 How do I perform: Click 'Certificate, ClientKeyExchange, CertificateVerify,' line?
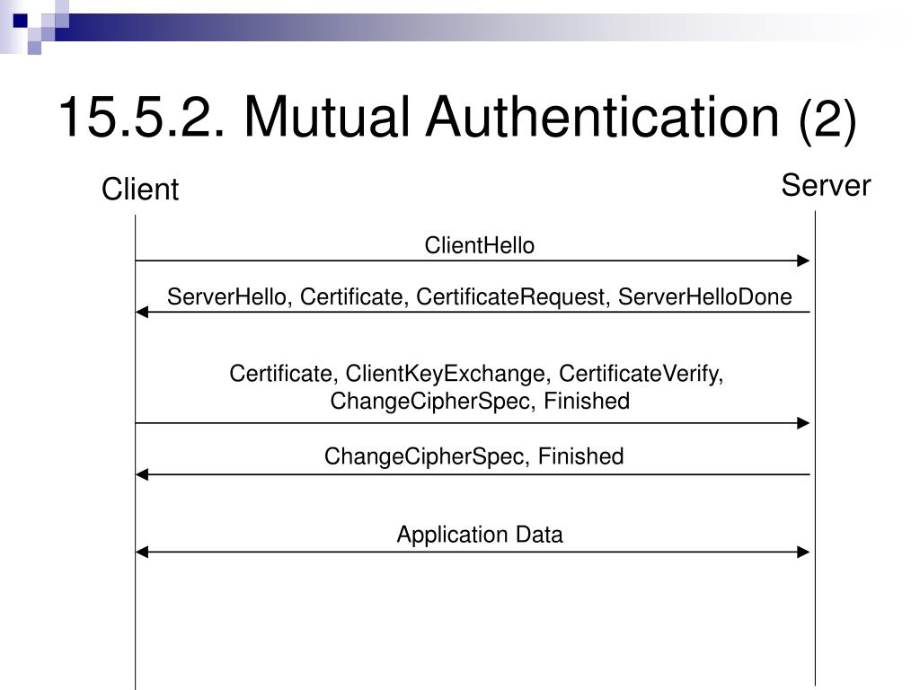476,374
